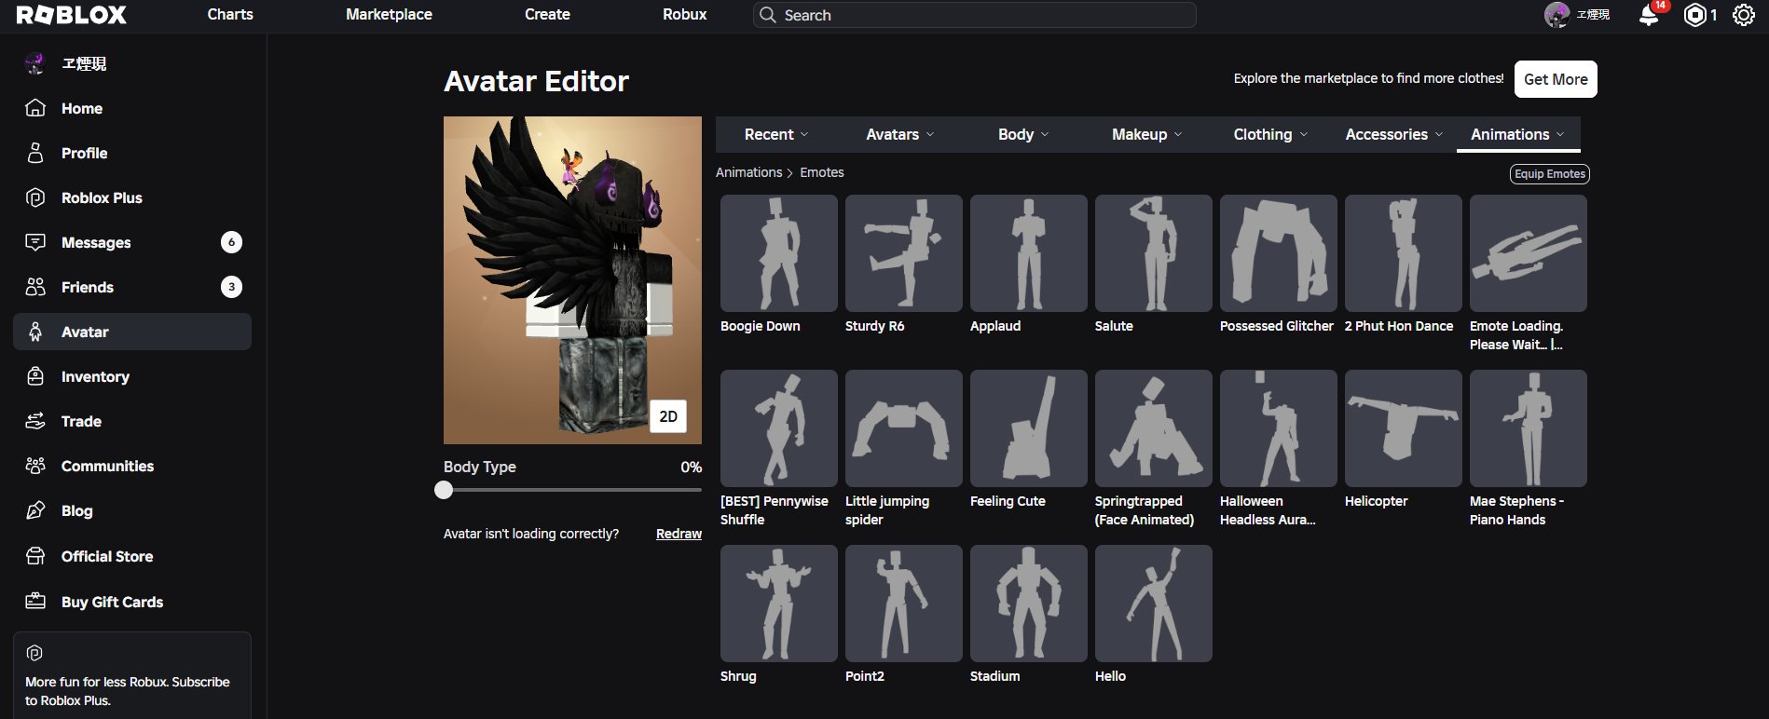The image size is (1769, 719).
Task: Select the Mae Stephens Piano Hands thumbnail
Action: coord(1528,428)
